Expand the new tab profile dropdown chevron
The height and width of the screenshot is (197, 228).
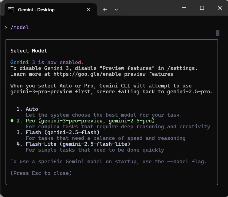click(116, 10)
